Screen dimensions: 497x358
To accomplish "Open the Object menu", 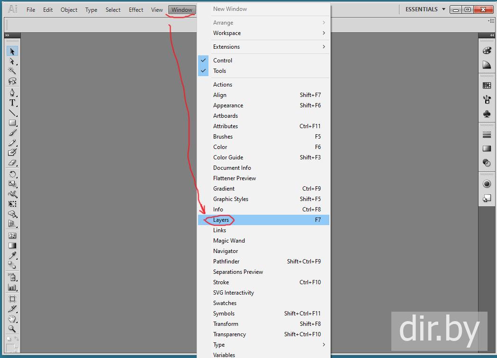I will 69,10.
